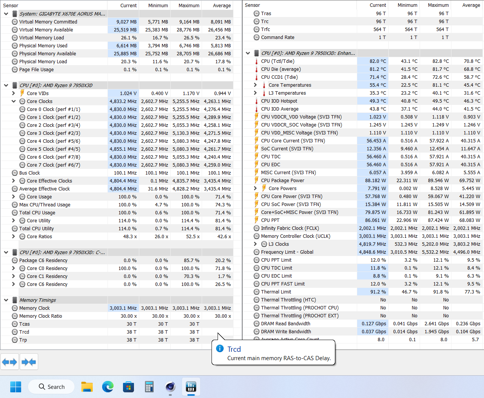
Task: Click the expand columns arrows button
Action: [x=9, y=362]
